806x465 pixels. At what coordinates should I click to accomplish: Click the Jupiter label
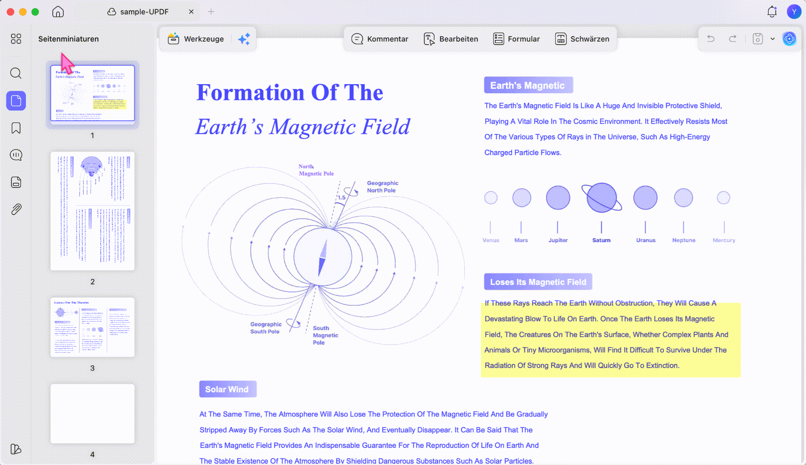[558, 240]
